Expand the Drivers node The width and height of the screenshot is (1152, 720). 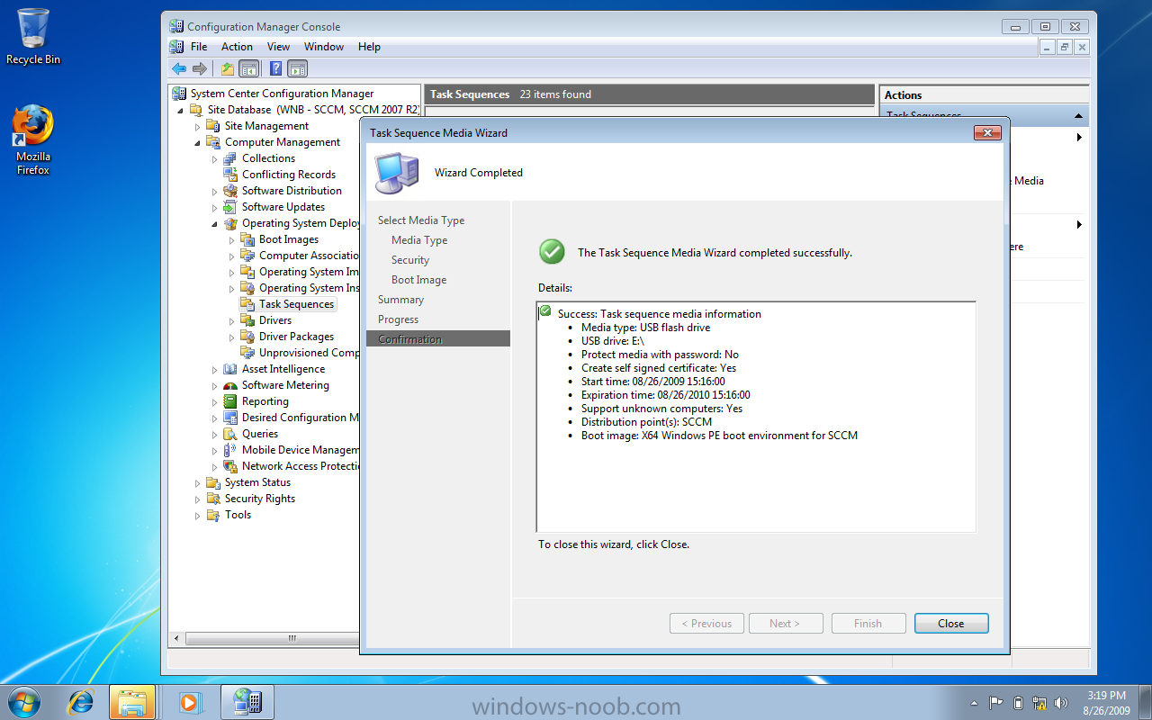point(231,321)
